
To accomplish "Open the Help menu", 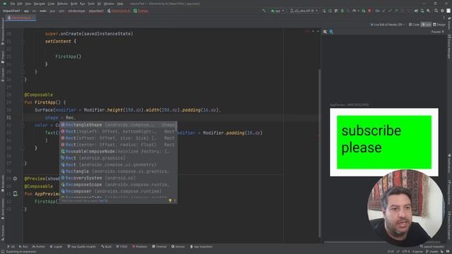I will [x=120, y=4].
